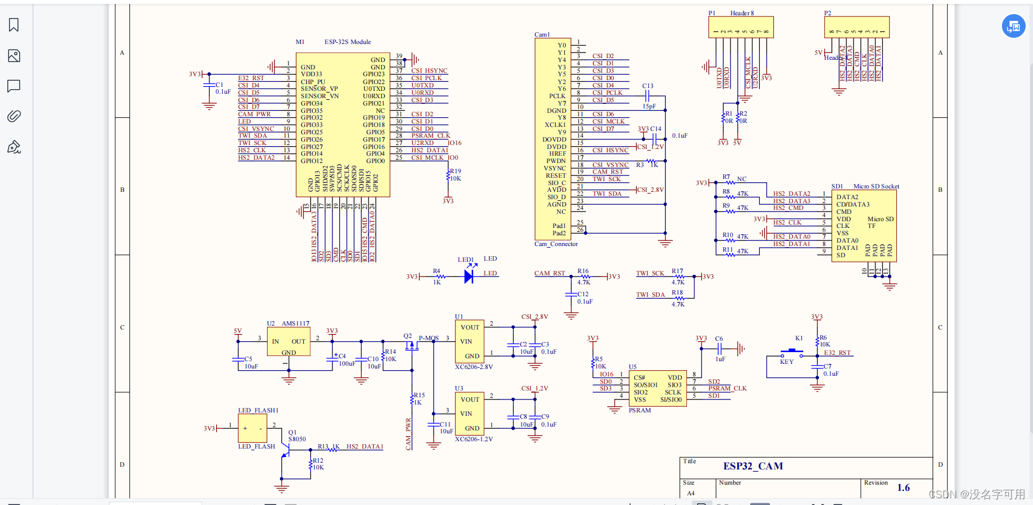This screenshot has width=1033, height=505.
Task: Click the 'AMS1117' regulator label
Action: tap(295, 323)
